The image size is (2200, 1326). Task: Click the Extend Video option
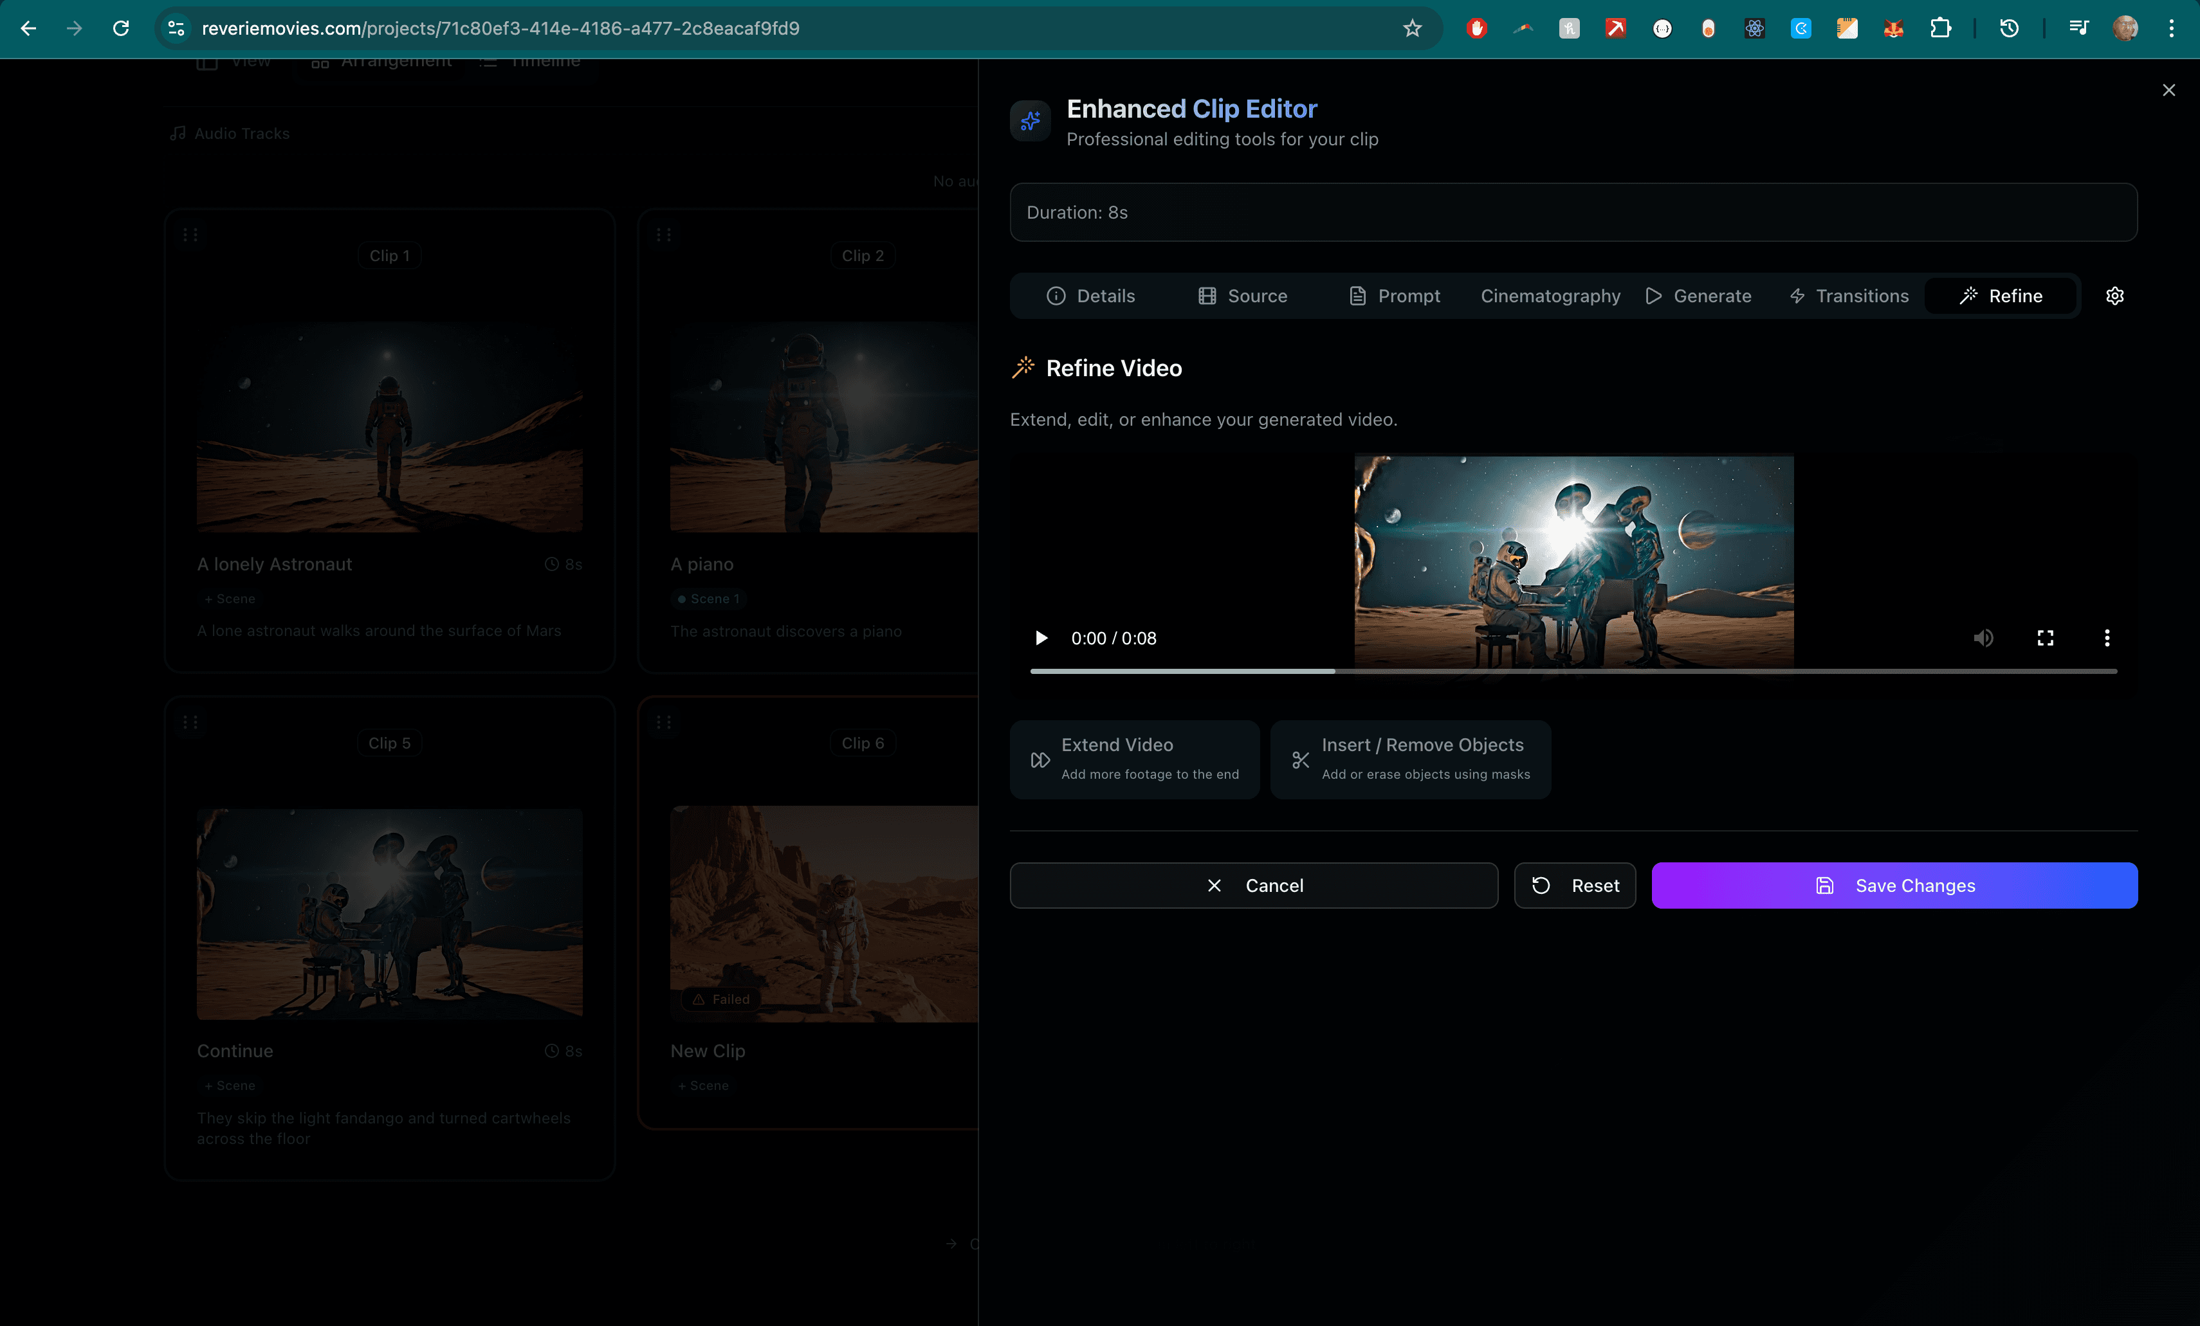click(x=1134, y=759)
